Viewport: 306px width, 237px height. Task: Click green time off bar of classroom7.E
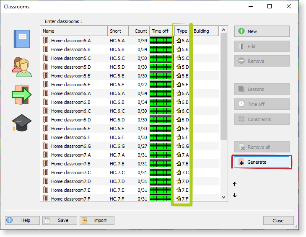(x=161, y=190)
